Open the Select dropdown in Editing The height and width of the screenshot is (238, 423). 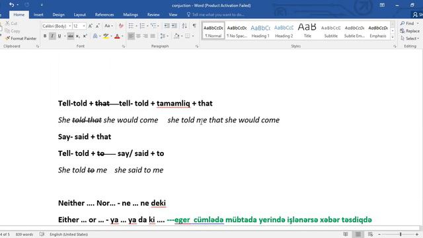tap(410, 38)
